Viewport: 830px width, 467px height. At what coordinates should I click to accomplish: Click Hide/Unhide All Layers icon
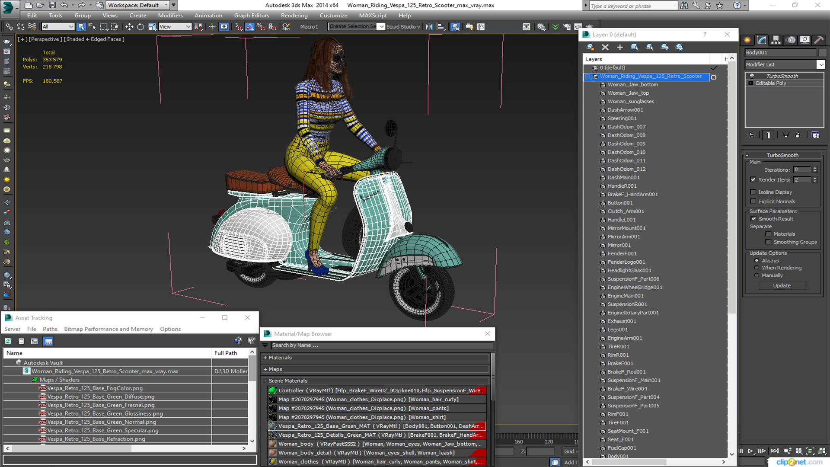coord(664,47)
